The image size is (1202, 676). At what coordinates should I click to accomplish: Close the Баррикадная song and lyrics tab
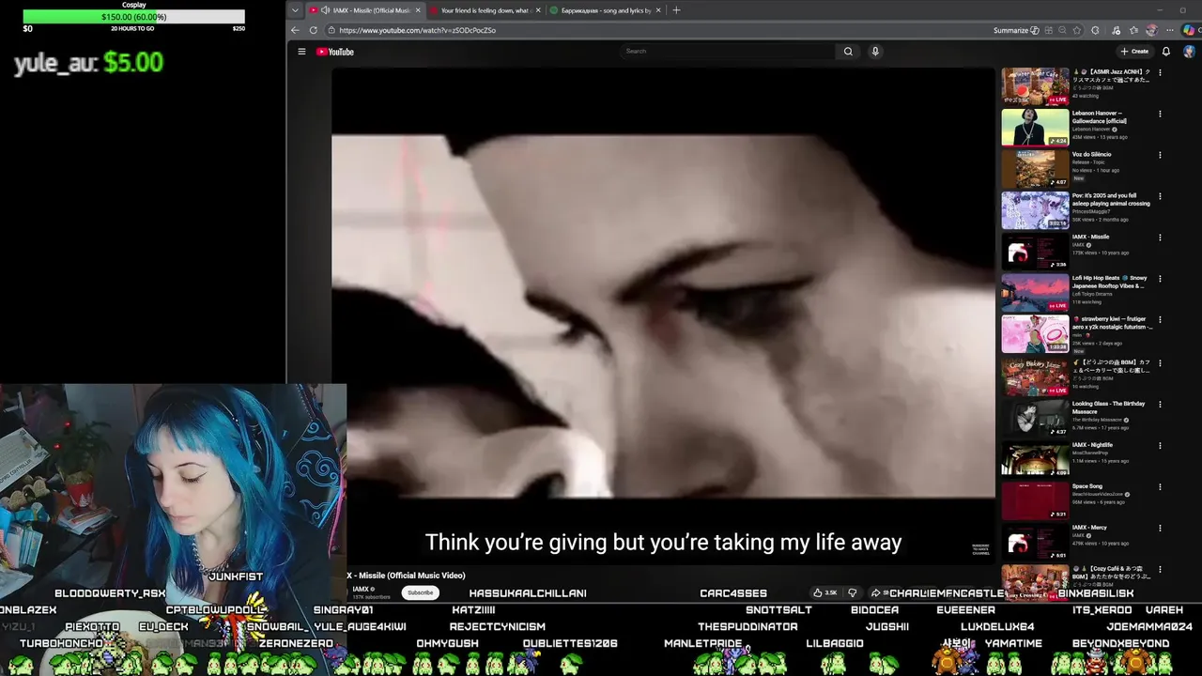click(658, 10)
